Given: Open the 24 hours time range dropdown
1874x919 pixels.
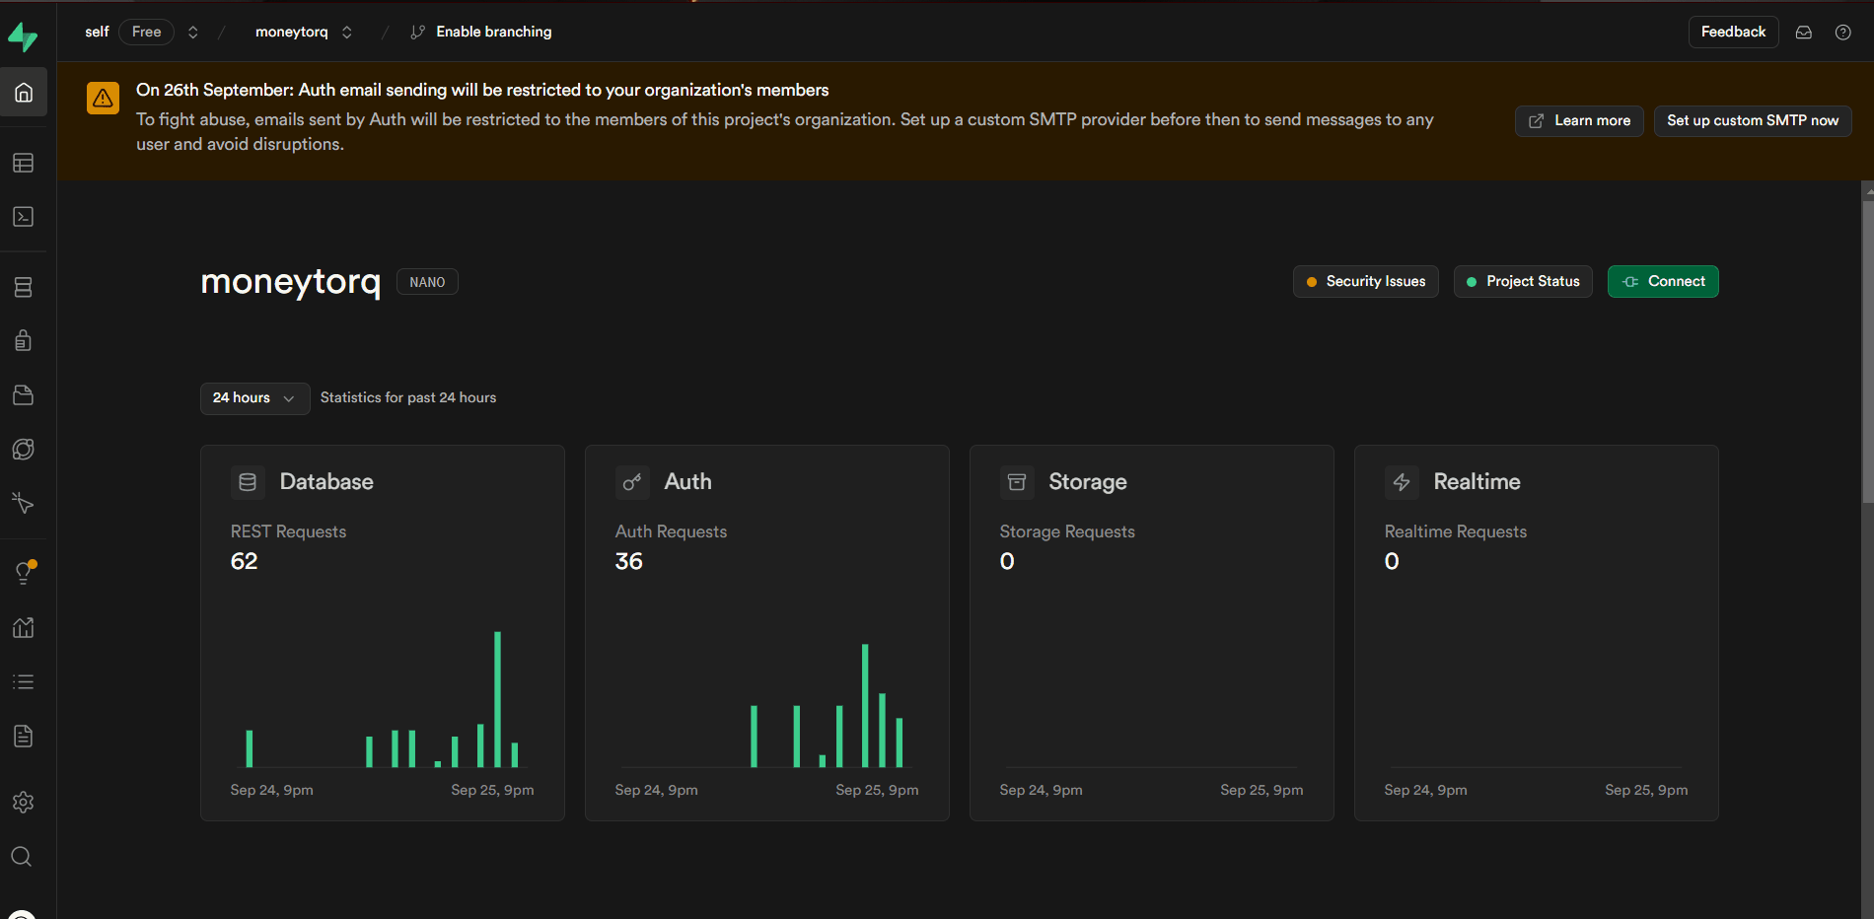Looking at the screenshot, I should click(254, 398).
